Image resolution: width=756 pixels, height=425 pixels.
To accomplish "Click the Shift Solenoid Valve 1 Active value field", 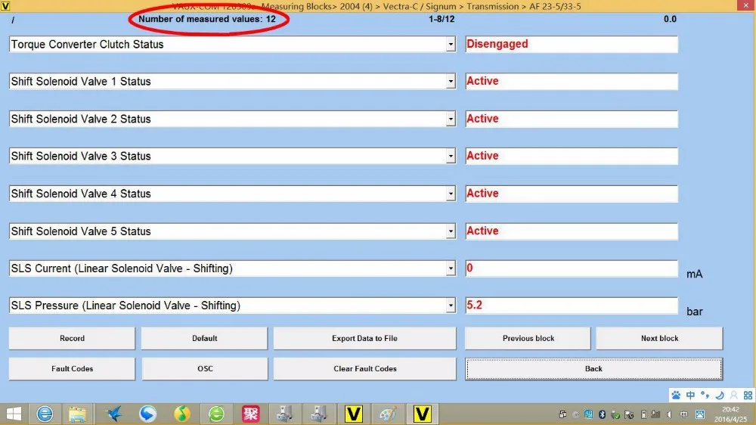I will coord(572,82).
